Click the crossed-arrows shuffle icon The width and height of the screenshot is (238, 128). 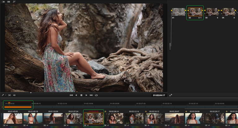point(9,95)
